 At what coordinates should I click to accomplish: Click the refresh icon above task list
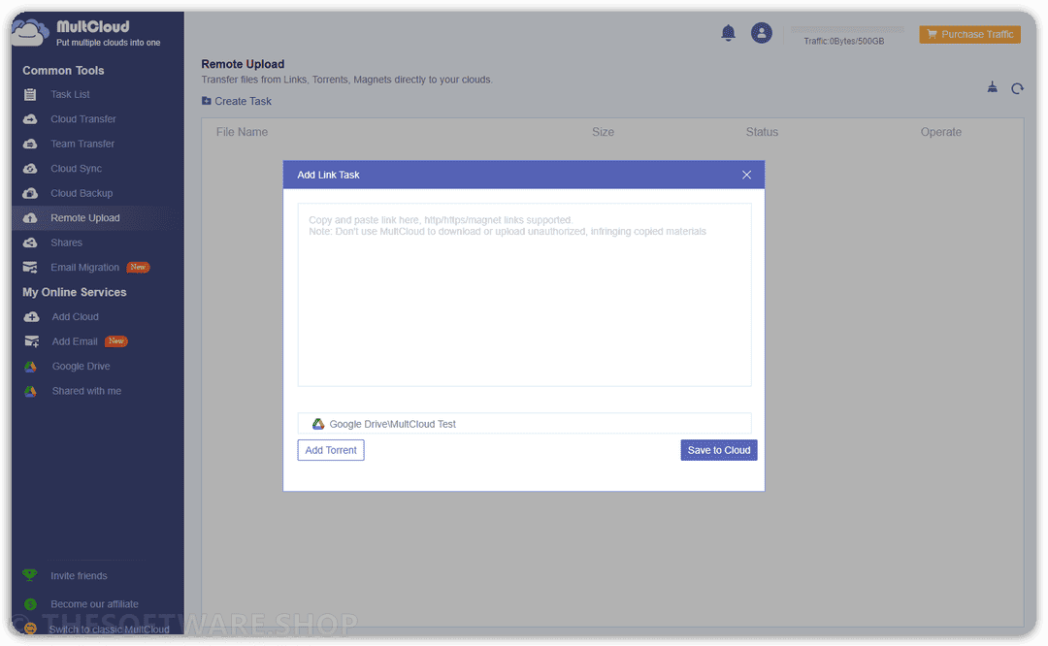1017,88
